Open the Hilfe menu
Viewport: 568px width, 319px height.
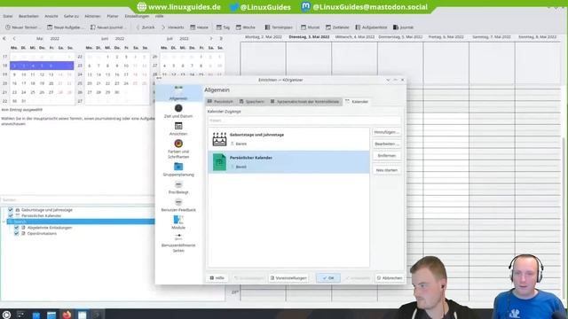coord(160,16)
